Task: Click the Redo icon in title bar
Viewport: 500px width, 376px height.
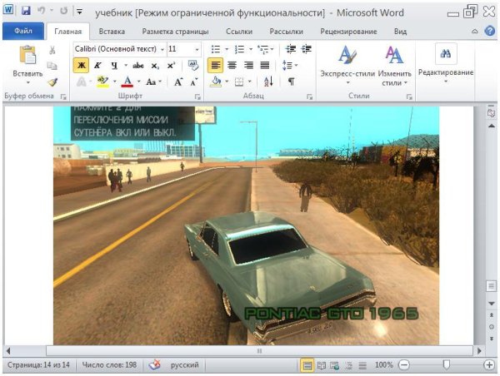Action: click(x=64, y=11)
